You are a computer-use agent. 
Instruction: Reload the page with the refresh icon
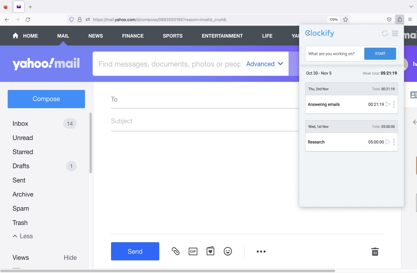[28, 19]
